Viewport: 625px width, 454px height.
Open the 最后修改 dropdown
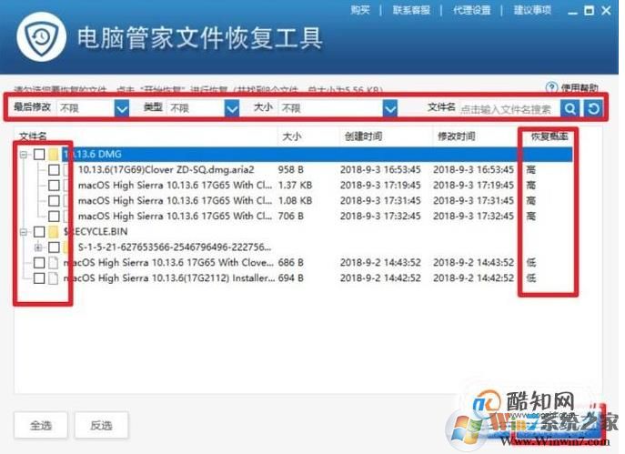click(122, 108)
